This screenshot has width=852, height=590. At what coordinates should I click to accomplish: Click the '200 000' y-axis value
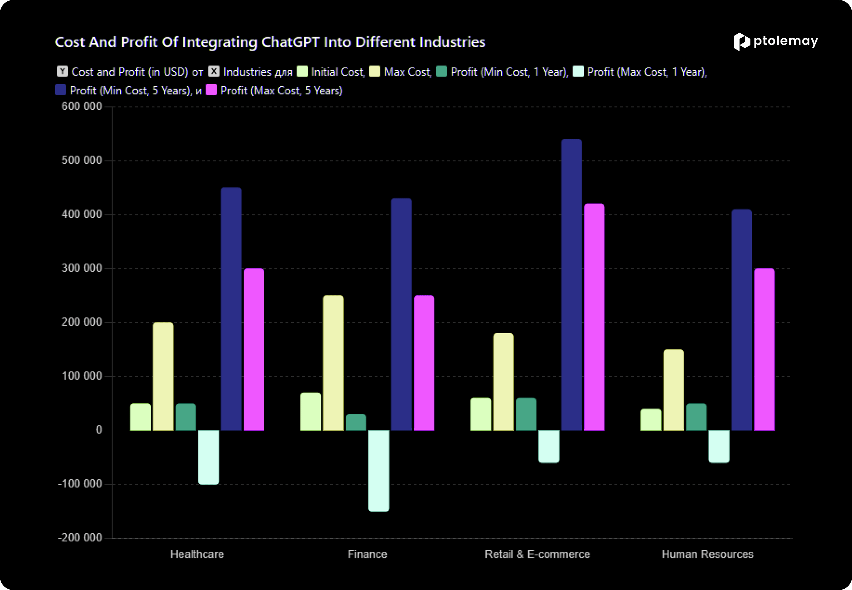tap(82, 322)
